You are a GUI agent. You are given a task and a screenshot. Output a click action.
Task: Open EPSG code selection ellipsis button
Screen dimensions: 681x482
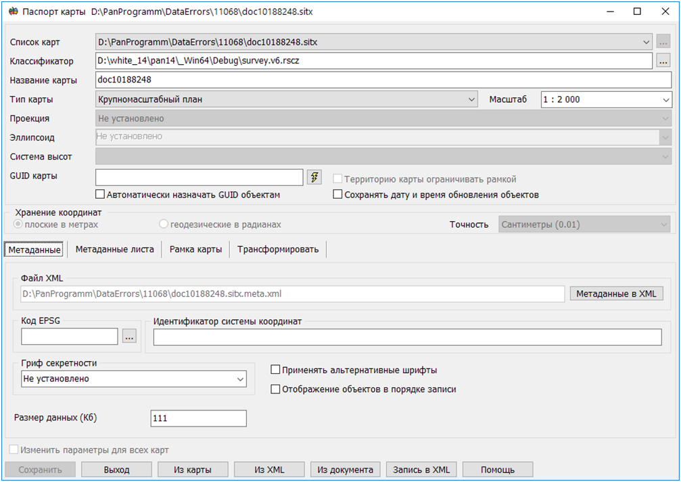click(x=129, y=336)
